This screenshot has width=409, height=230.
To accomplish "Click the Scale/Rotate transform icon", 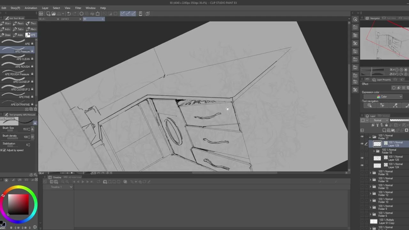I will [98, 14].
